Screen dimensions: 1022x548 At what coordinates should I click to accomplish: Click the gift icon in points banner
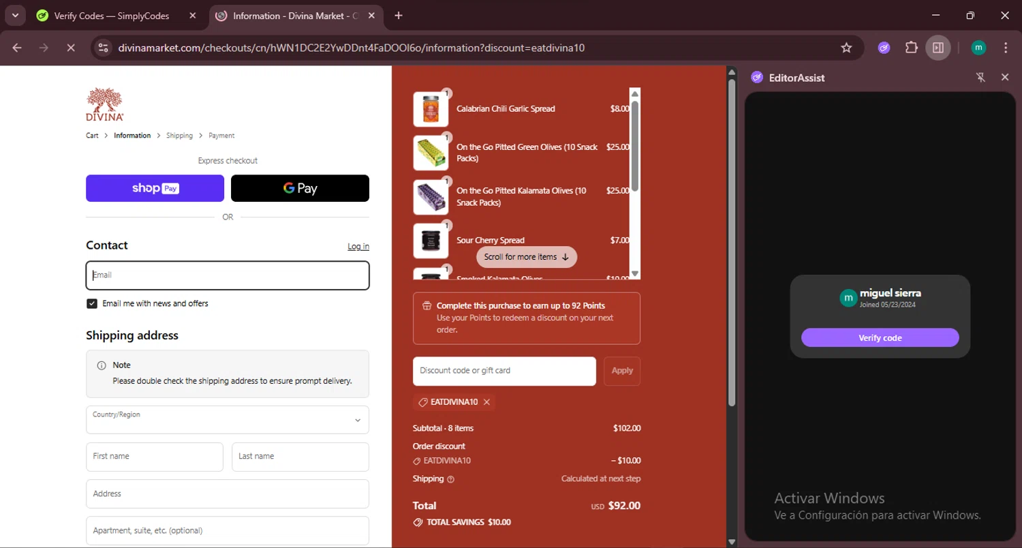[427, 306]
